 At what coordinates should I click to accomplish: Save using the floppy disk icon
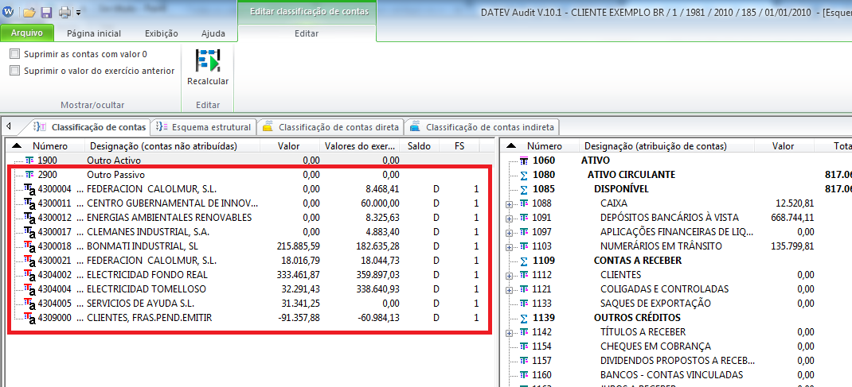[x=46, y=12]
